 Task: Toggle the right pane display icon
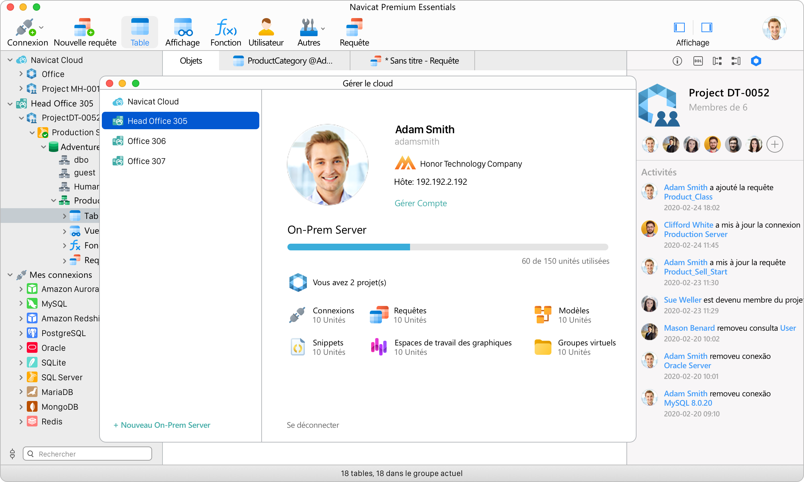(707, 27)
